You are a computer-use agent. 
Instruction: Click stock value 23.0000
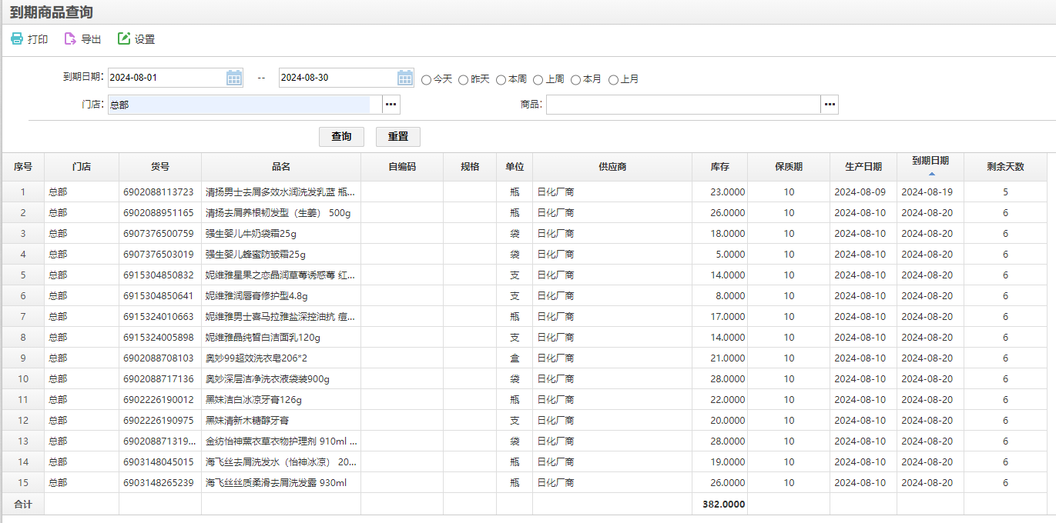coord(727,192)
